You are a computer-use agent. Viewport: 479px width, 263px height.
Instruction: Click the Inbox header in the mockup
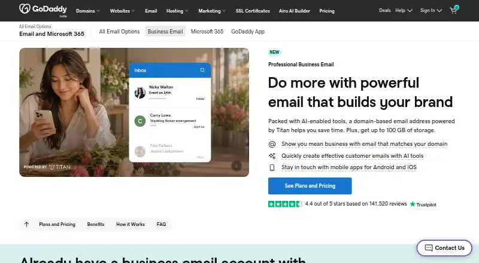tap(170, 70)
